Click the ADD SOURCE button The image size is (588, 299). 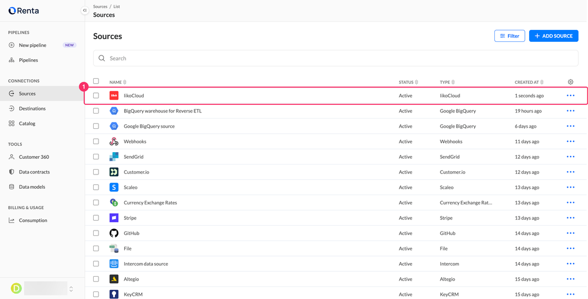(554, 36)
